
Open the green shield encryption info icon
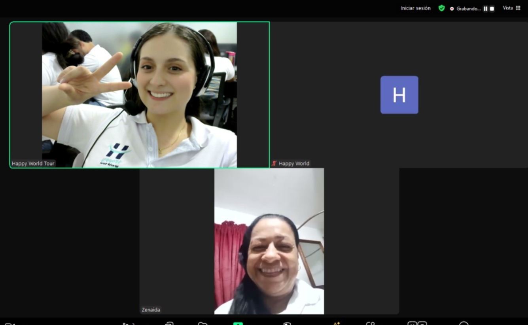441,8
